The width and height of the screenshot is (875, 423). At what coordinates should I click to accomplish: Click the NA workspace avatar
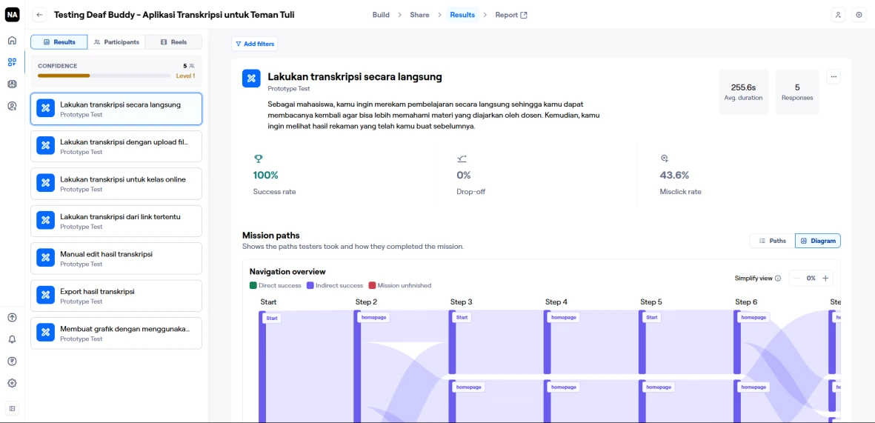click(x=13, y=15)
